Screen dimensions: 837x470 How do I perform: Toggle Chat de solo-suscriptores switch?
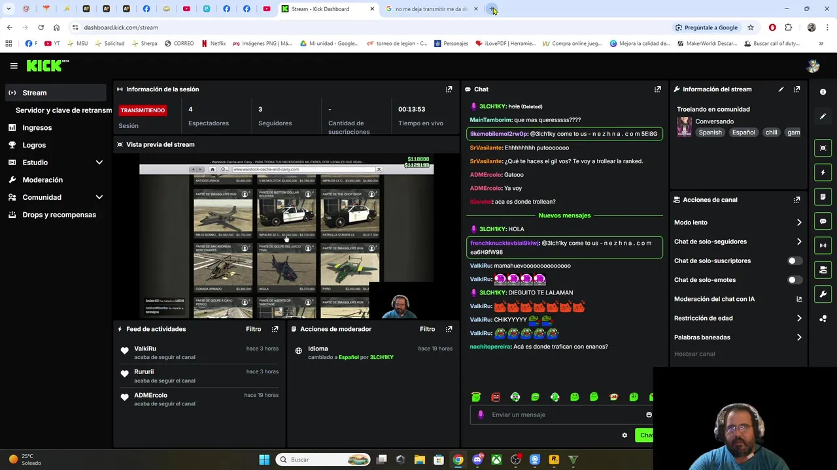click(x=794, y=260)
